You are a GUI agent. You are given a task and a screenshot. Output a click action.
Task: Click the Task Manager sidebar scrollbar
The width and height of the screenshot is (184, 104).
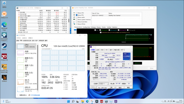38,68
